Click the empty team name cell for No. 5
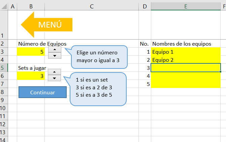Viewport: 226px width, 142px height. click(x=186, y=84)
